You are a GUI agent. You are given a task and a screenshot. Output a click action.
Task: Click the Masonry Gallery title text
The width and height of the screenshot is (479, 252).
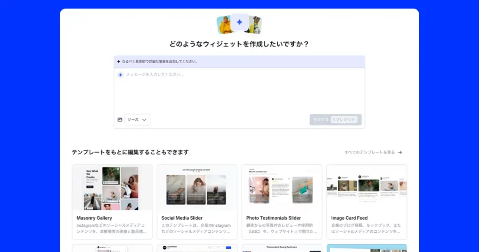tap(94, 218)
